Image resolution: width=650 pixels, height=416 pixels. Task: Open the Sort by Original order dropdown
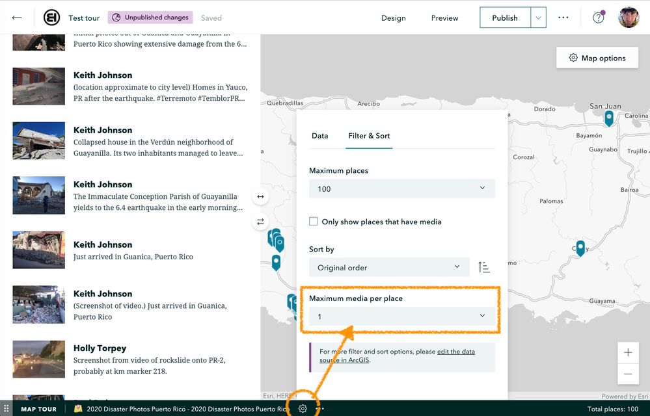coord(388,266)
